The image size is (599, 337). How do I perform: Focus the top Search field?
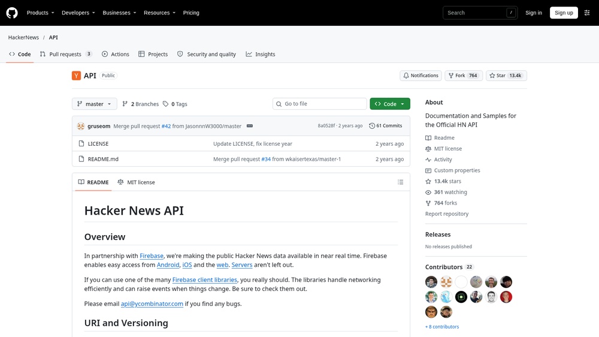click(480, 13)
